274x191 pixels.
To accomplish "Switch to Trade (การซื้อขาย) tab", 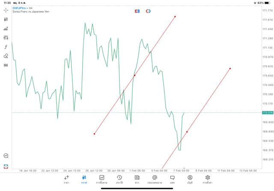I will tap(101, 179).
